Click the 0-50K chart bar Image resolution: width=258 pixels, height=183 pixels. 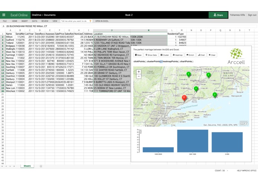[227, 142]
